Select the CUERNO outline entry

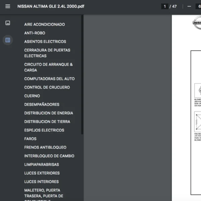(32, 96)
